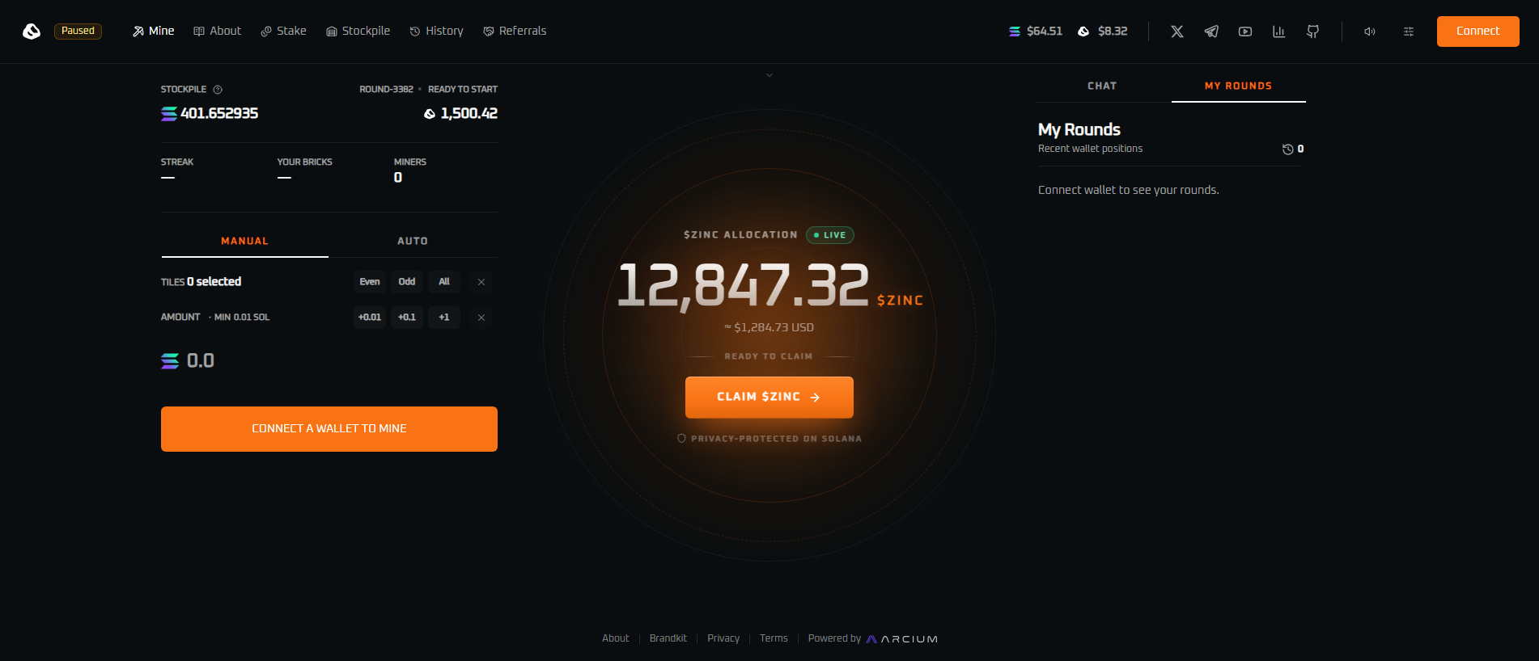Go to the Mine page

click(154, 31)
